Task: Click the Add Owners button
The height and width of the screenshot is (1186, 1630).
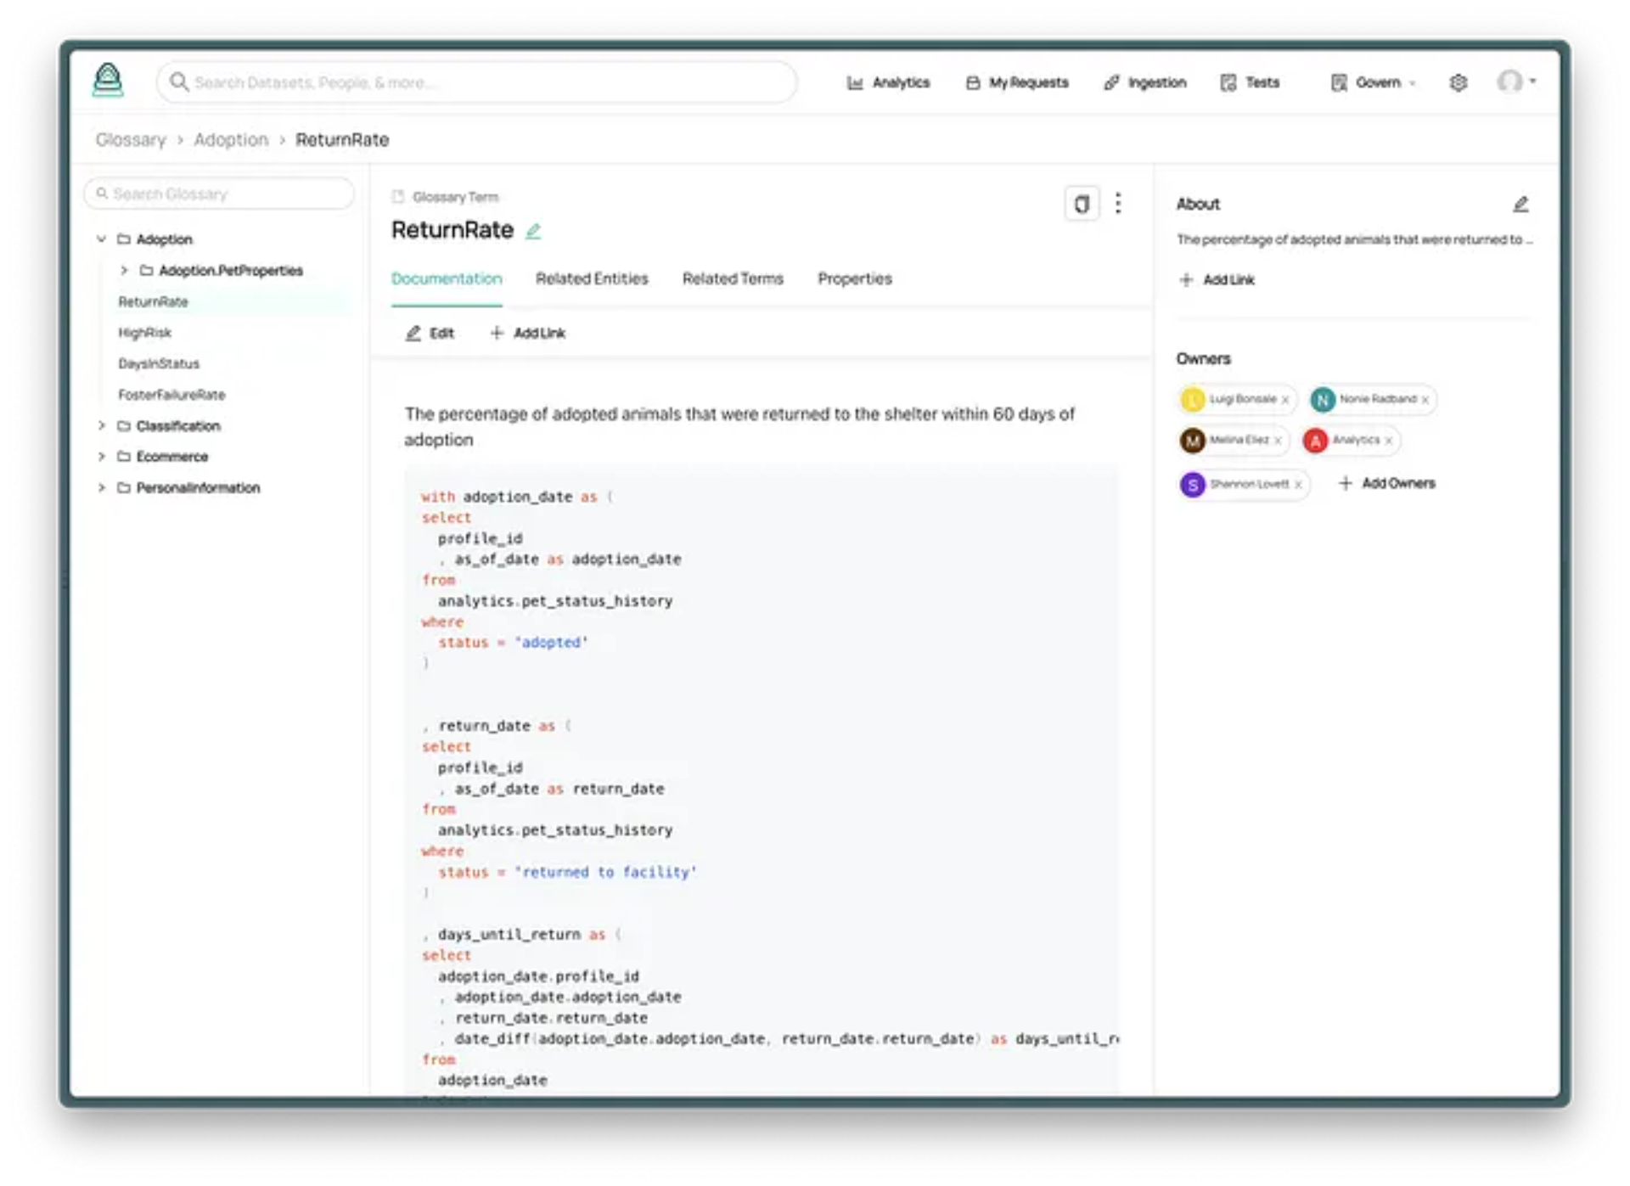Action: (x=1387, y=483)
